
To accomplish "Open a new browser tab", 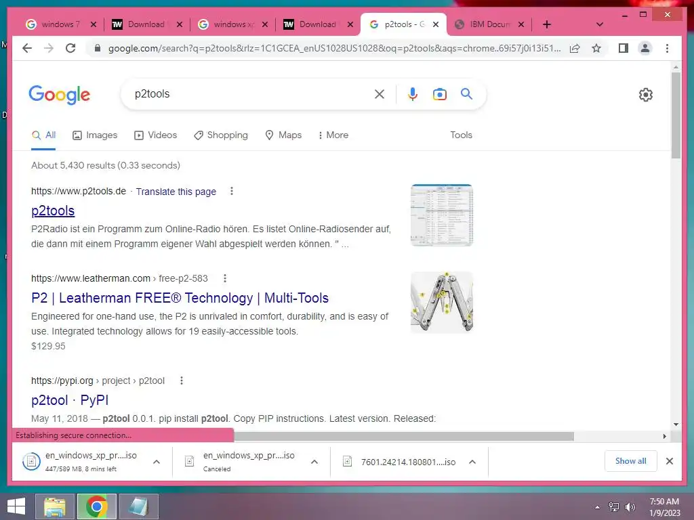I will coord(547,24).
